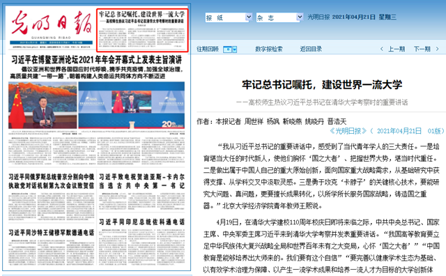This screenshot has height=276, width=446.
Task: Click the 光明日报 masthead logo
Action: coord(52,23)
